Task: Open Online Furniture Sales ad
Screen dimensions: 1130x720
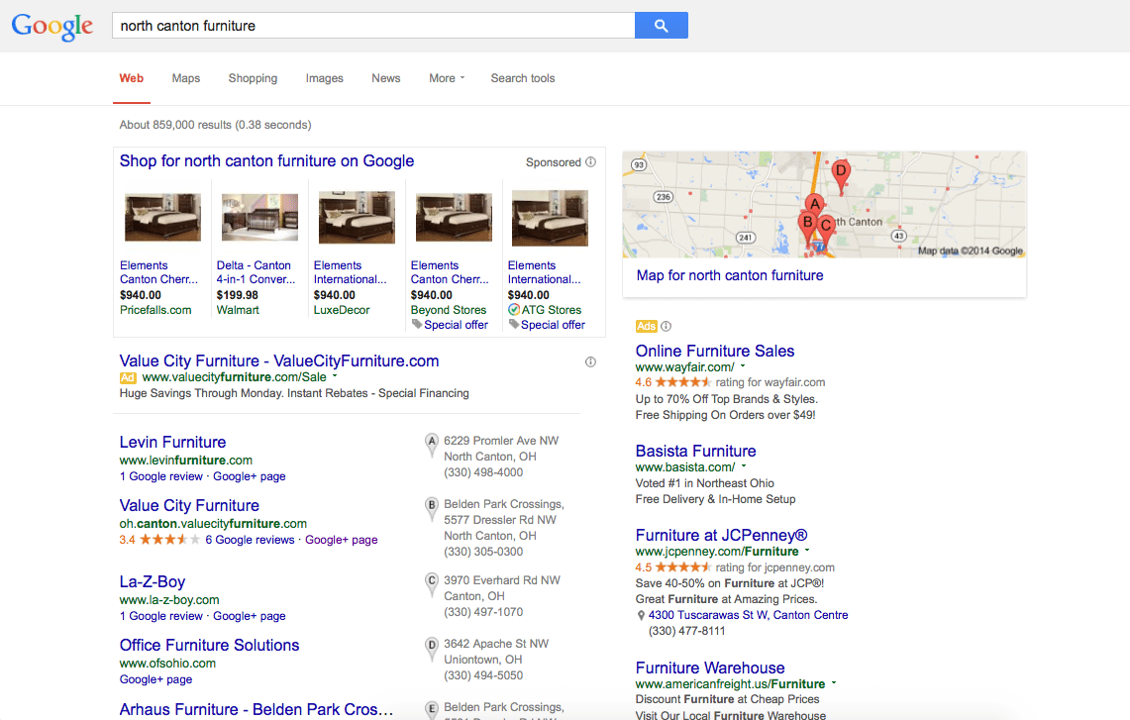Action: coord(715,351)
